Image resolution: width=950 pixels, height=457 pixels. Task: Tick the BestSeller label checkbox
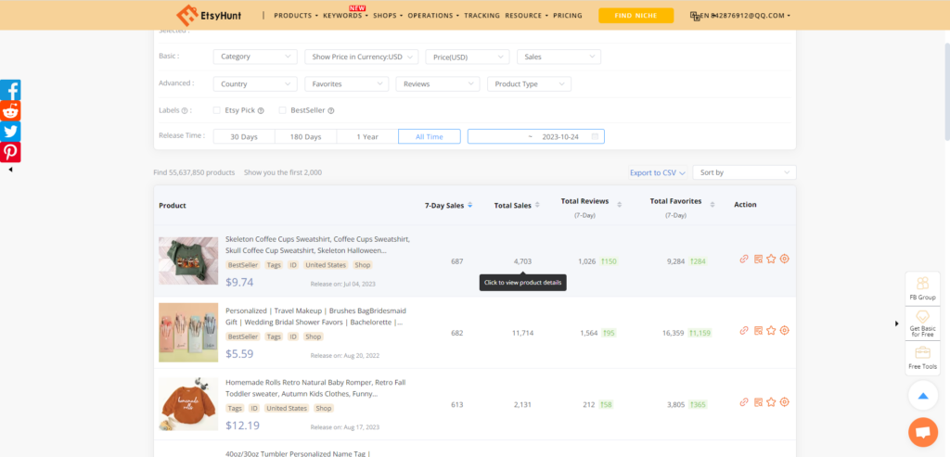[283, 110]
